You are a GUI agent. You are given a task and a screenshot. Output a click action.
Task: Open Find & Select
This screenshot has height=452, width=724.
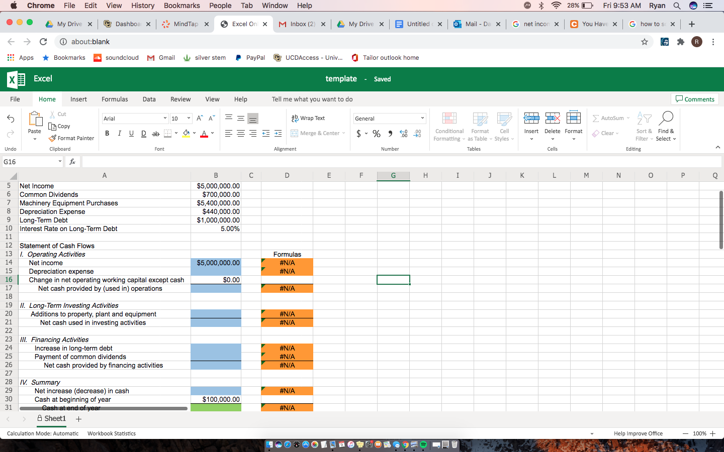coord(666,127)
